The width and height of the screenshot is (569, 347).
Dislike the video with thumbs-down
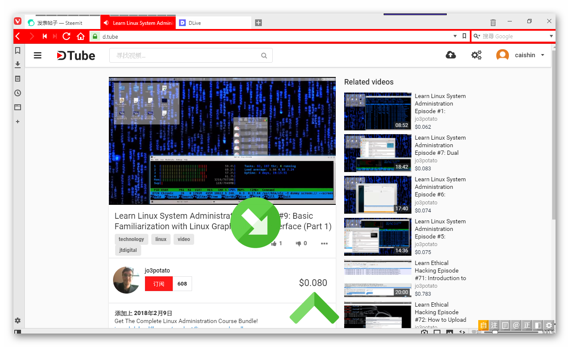tap(298, 243)
